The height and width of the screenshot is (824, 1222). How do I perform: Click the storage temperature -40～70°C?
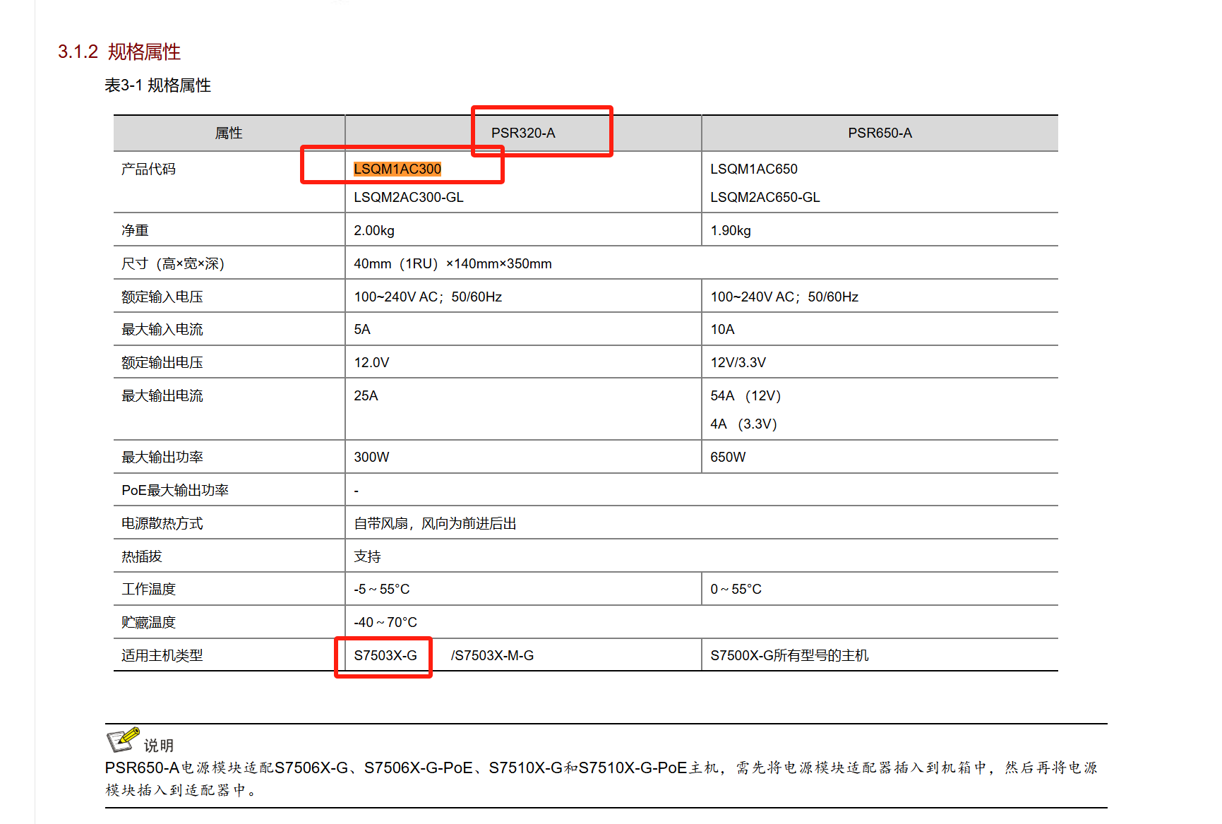[385, 622]
